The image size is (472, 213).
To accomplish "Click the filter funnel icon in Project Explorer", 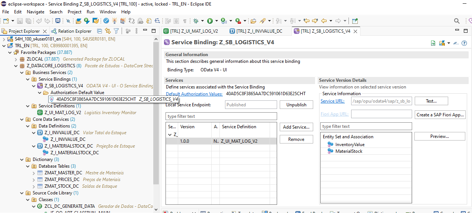I will click(x=116, y=31).
